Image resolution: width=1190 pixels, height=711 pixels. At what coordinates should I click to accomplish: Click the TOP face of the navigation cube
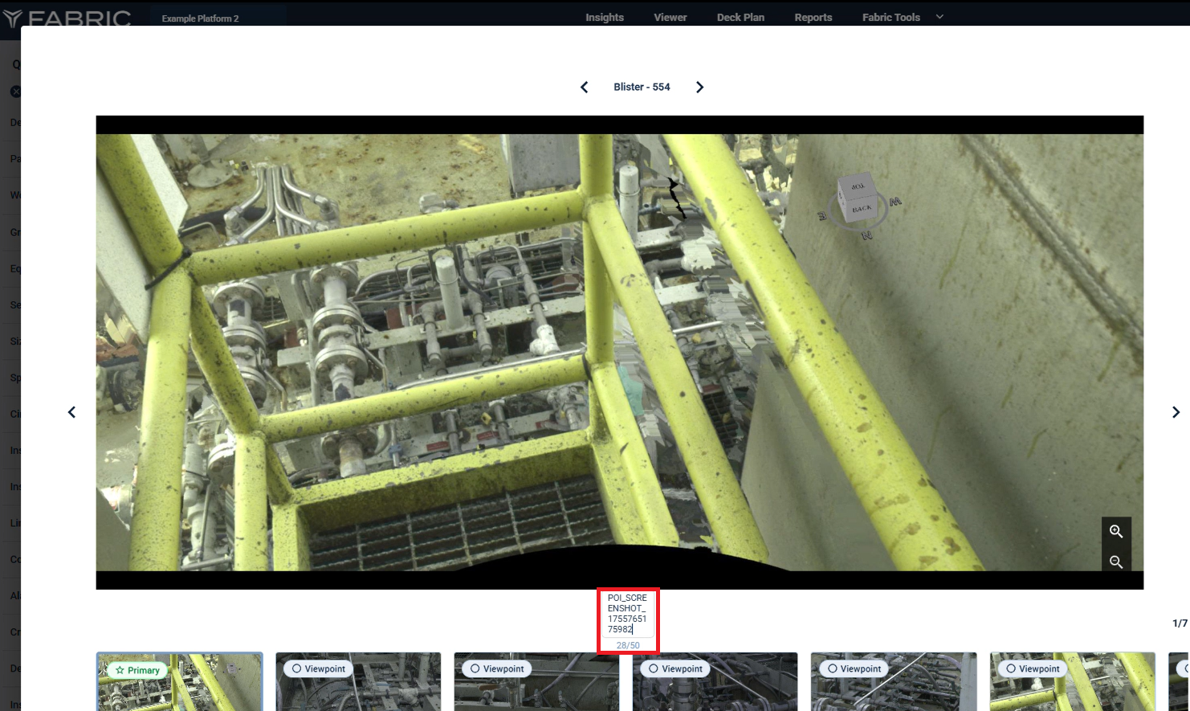point(858,186)
